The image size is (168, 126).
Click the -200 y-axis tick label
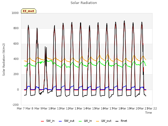15,105
